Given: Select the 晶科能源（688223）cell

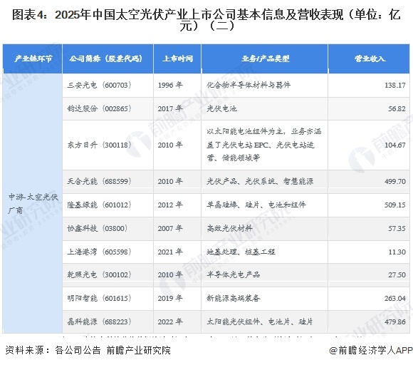Looking at the screenshot, I should tap(108, 322).
